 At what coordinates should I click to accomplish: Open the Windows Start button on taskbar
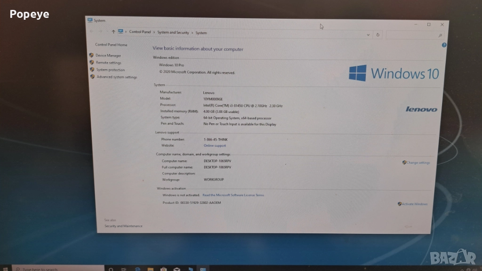point(6,269)
